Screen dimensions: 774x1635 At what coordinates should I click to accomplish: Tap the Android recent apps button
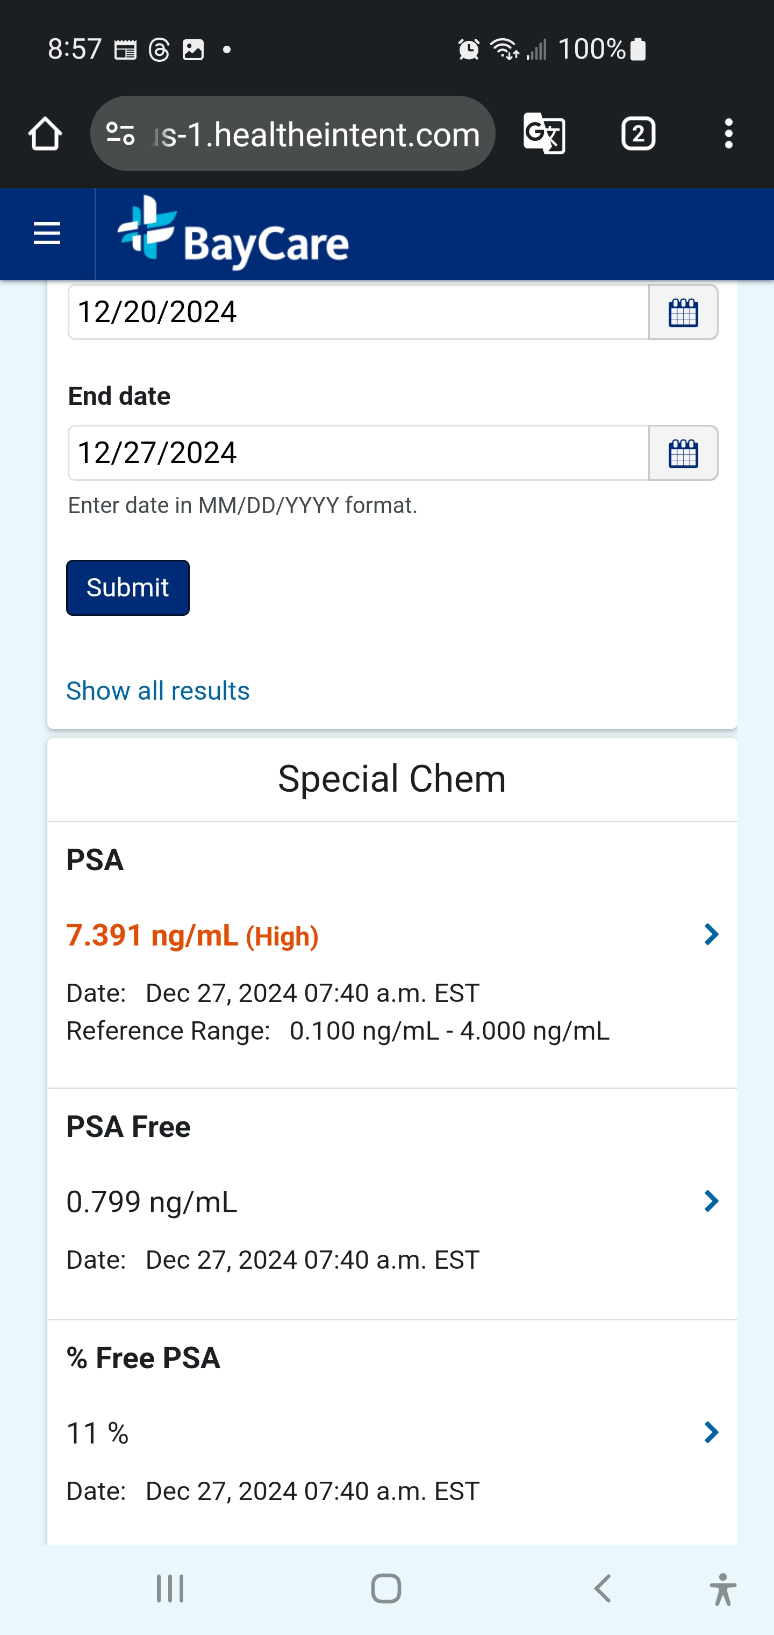(x=170, y=1589)
